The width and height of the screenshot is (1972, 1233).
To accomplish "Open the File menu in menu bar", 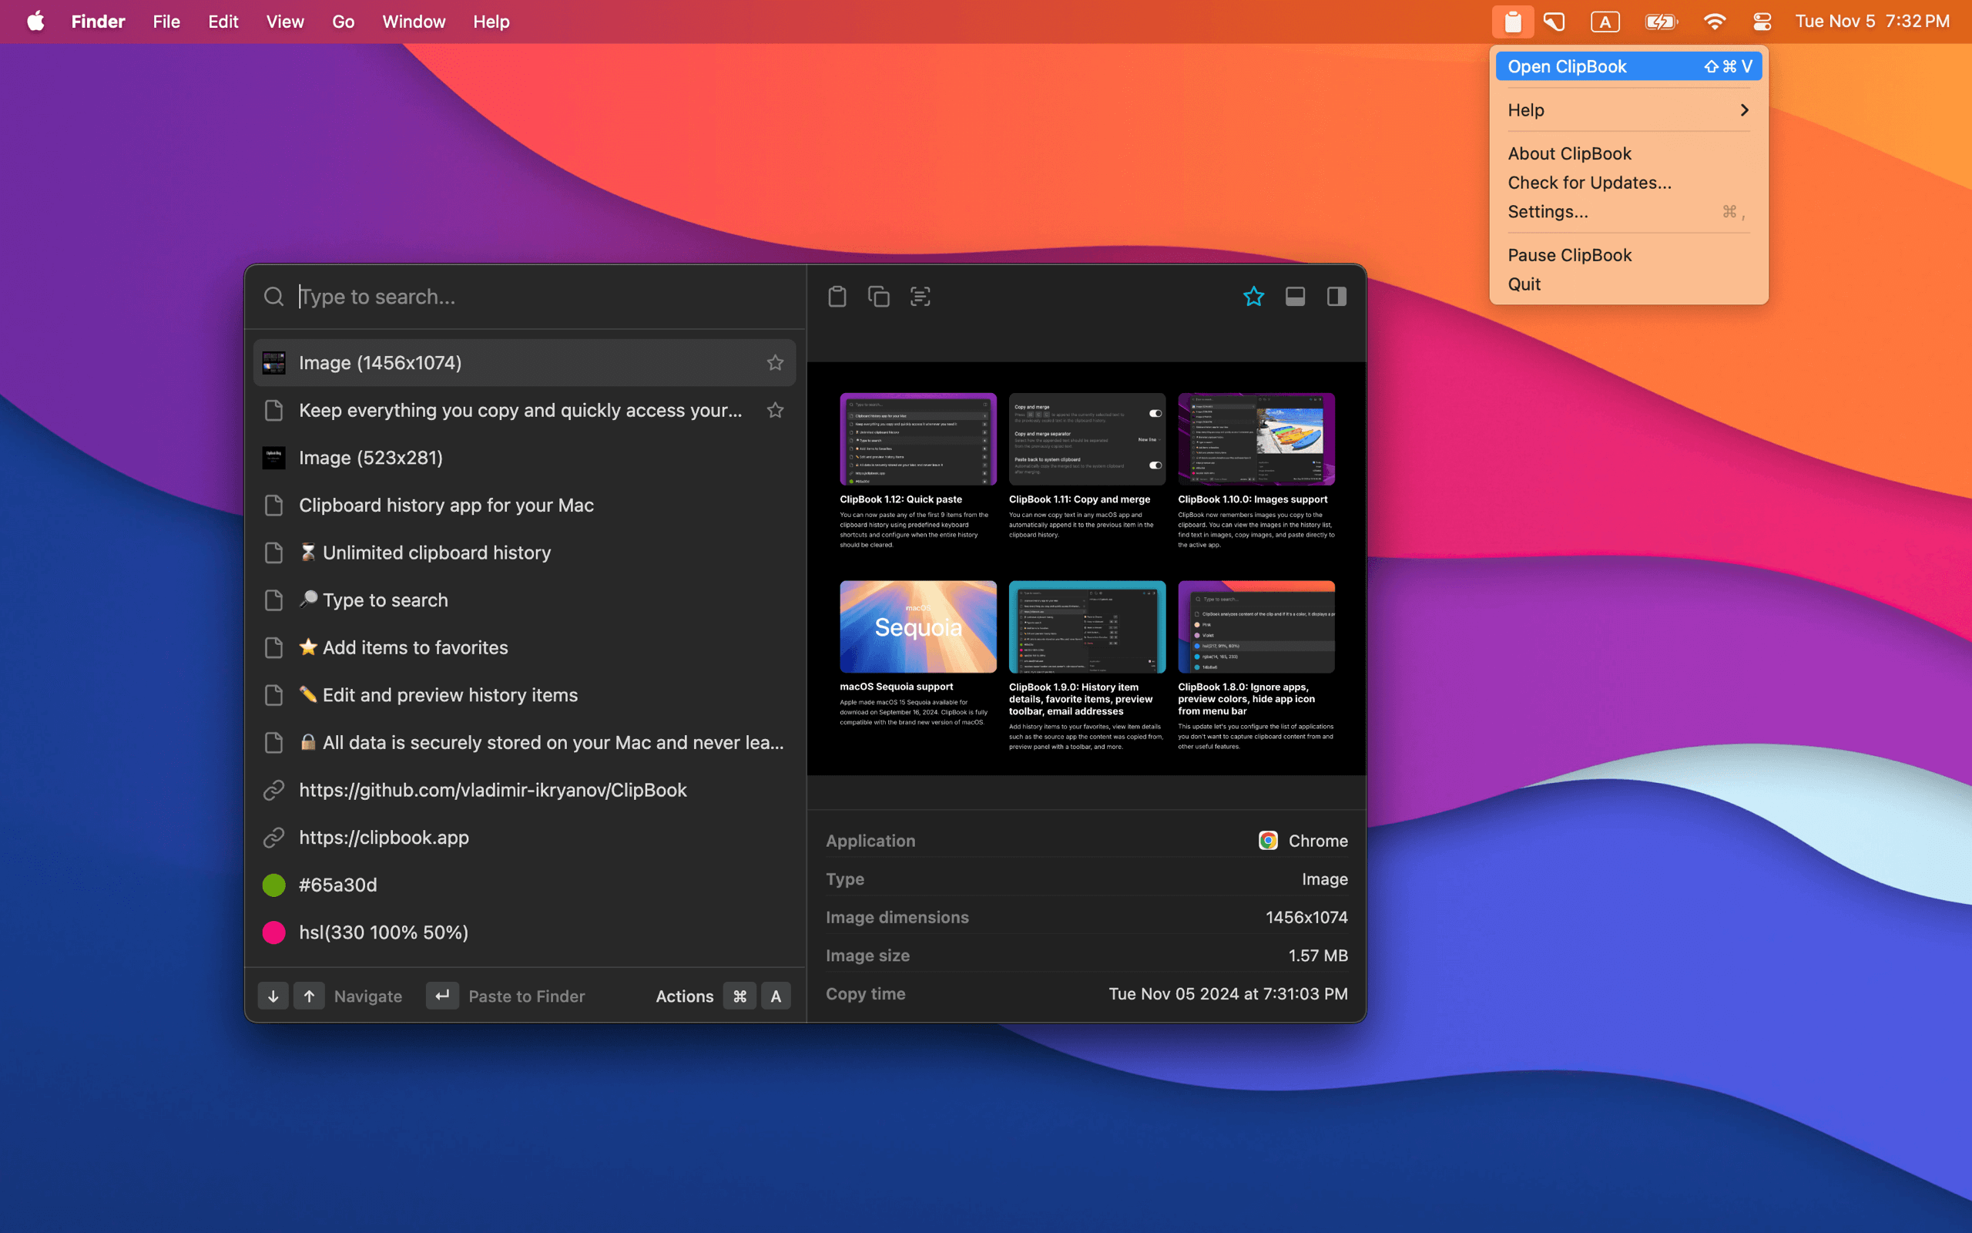I will click(x=166, y=22).
